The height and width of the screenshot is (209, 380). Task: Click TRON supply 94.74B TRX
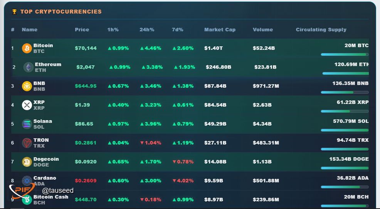click(x=353, y=140)
